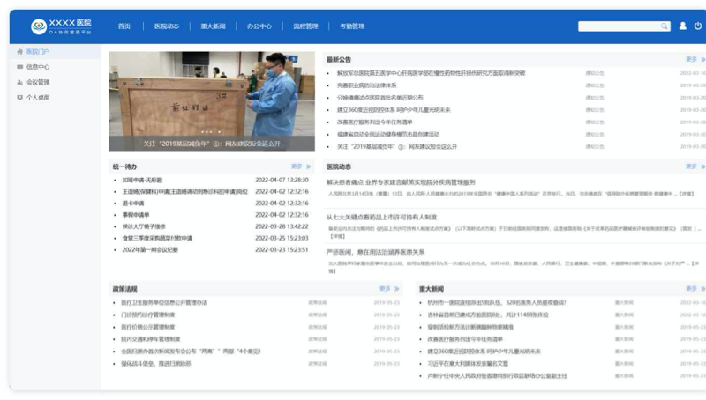Go to 首页 in the top navigation

click(x=124, y=26)
